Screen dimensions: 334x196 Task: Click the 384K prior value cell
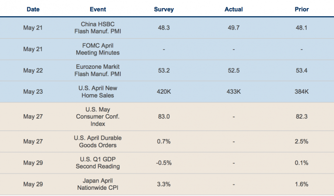point(301,91)
